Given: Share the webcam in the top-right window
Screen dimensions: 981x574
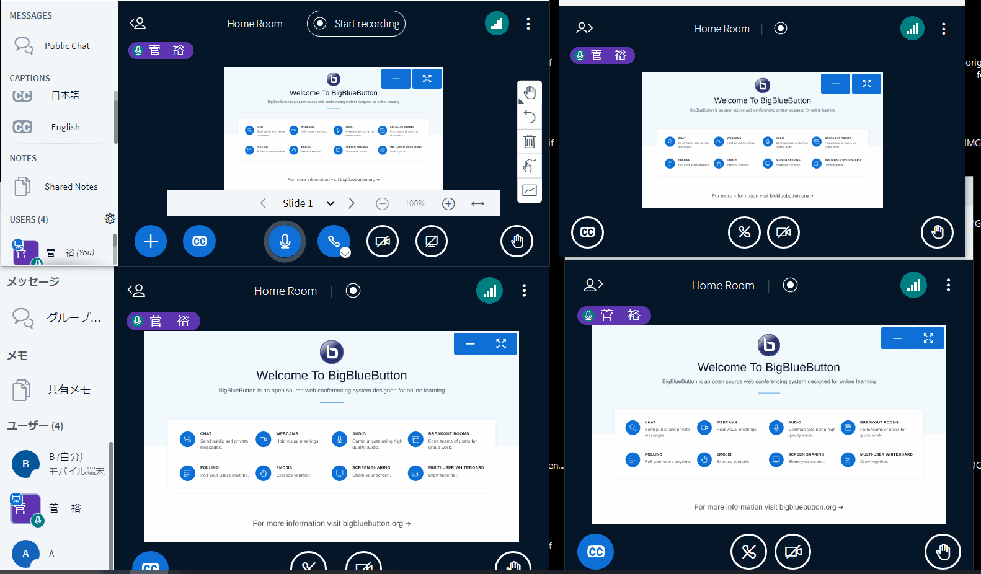Looking at the screenshot, I should pos(784,232).
